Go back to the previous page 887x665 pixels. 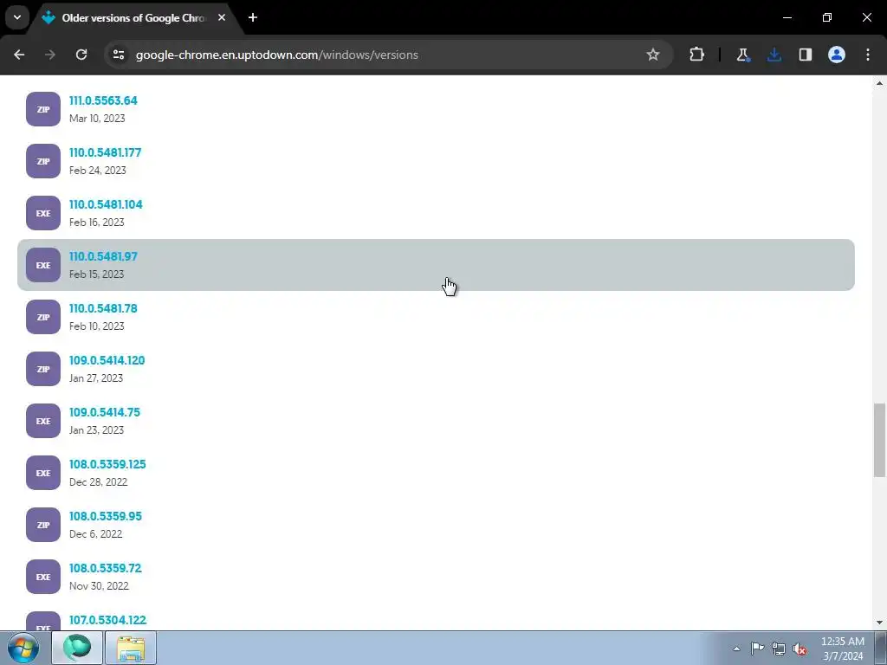coord(19,55)
